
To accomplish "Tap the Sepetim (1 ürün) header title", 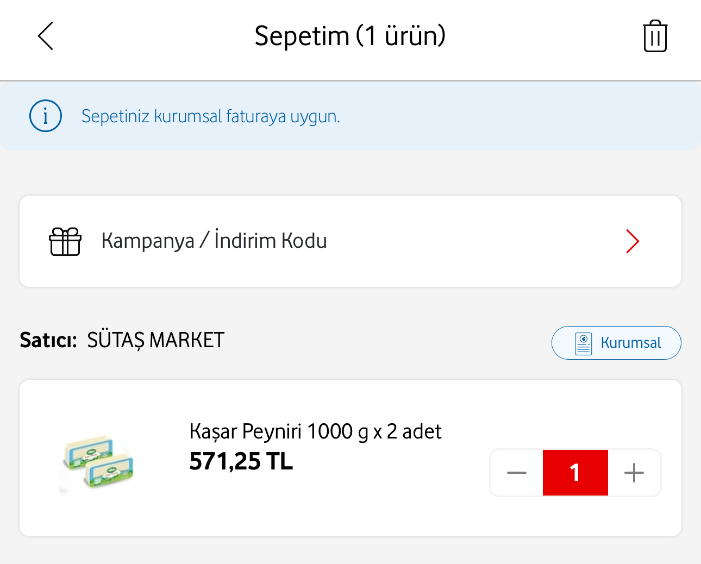I will tap(350, 36).
